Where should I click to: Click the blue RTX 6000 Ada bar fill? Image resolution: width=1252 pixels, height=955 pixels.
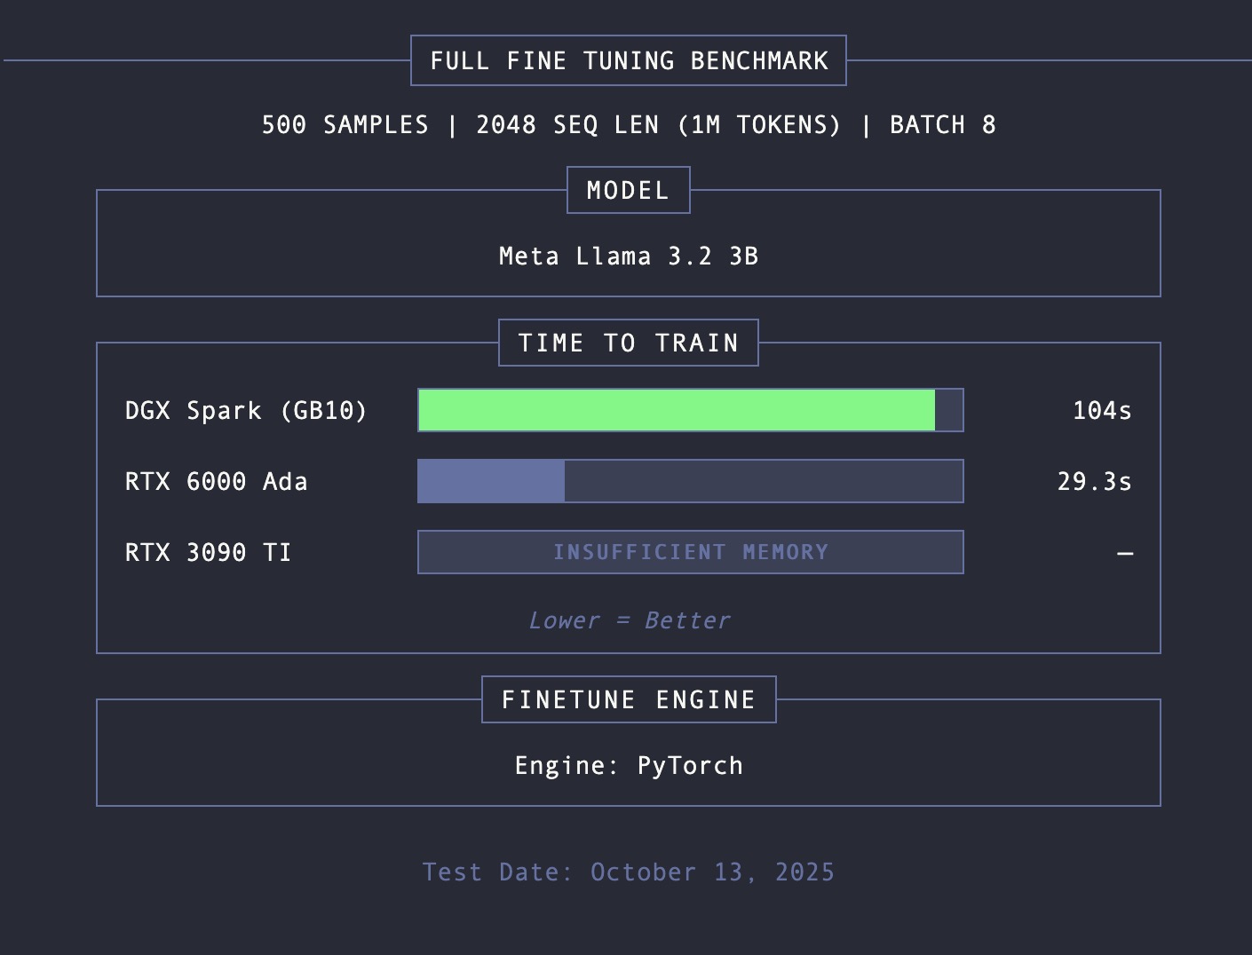[491, 482]
